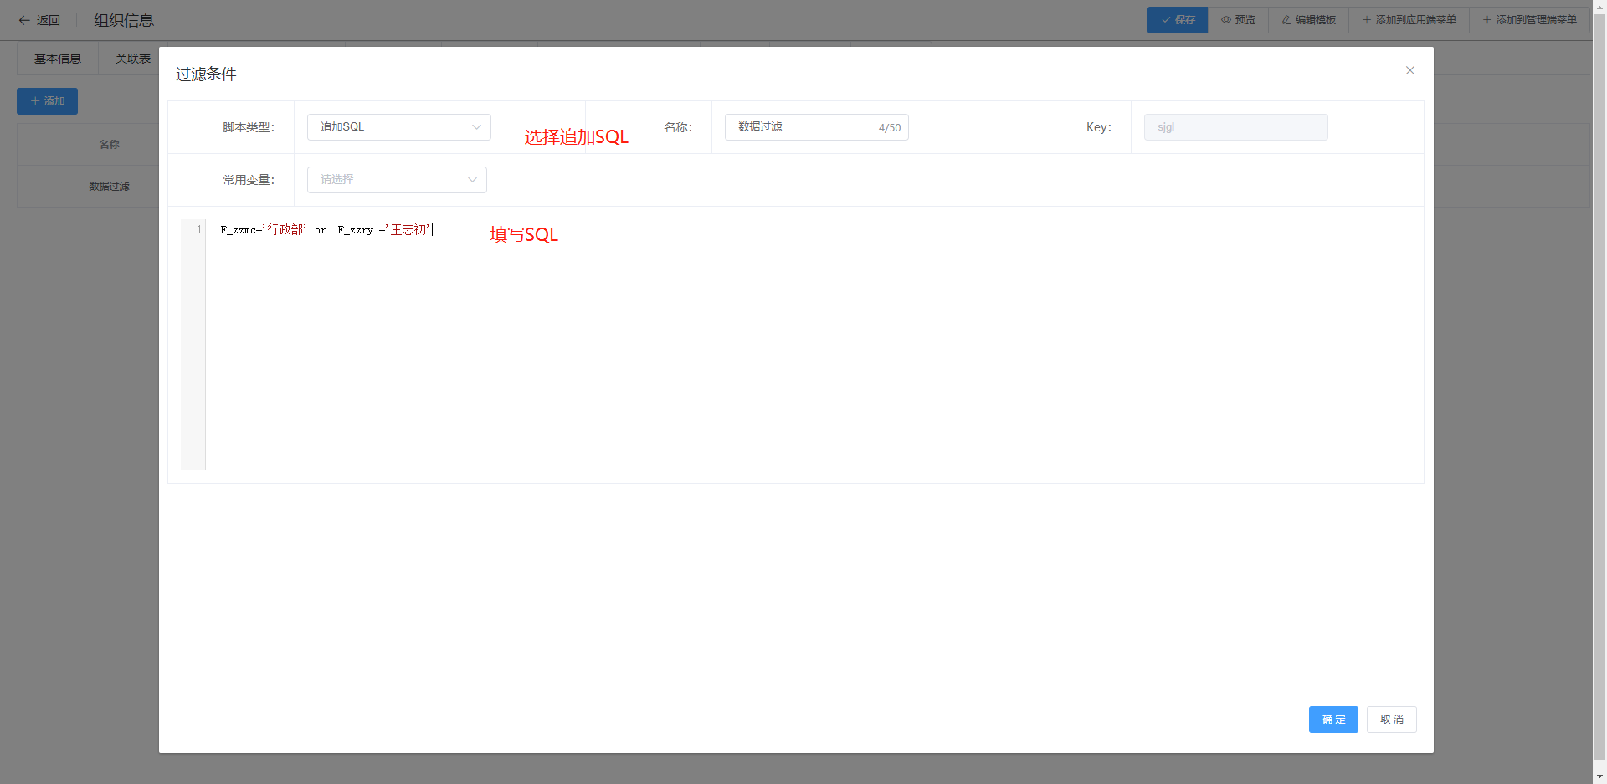Click the checkmark icon on 保存
Image resolution: width=1607 pixels, height=784 pixels.
[1165, 20]
